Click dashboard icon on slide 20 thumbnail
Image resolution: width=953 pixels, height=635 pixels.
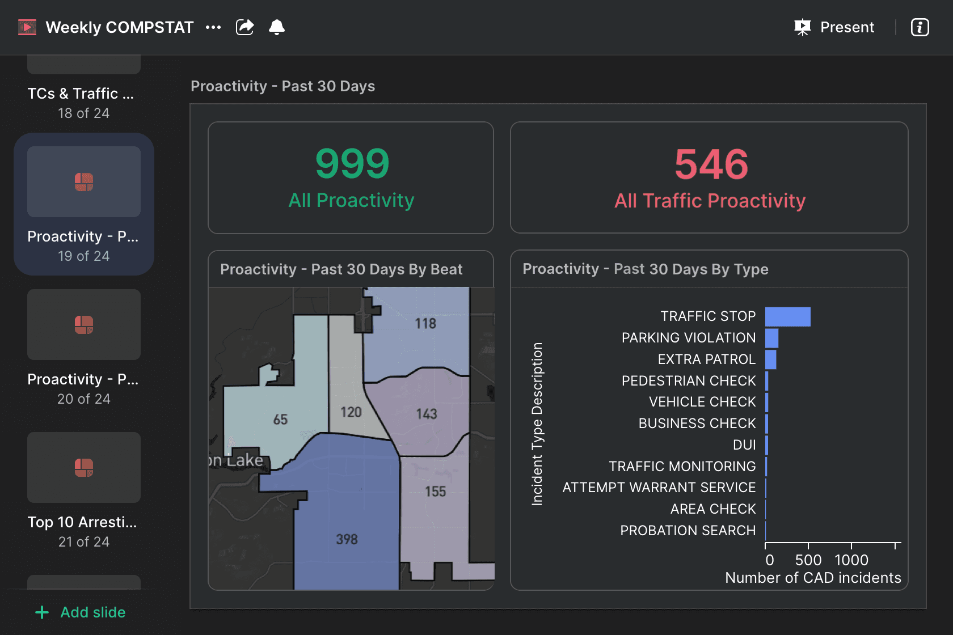(84, 325)
